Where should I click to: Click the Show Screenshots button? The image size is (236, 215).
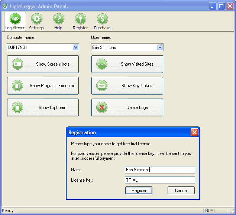pyautogui.click(x=43, y=64)
